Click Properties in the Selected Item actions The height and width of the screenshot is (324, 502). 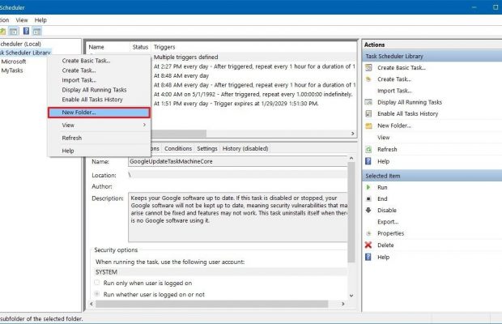pos(390,233)
